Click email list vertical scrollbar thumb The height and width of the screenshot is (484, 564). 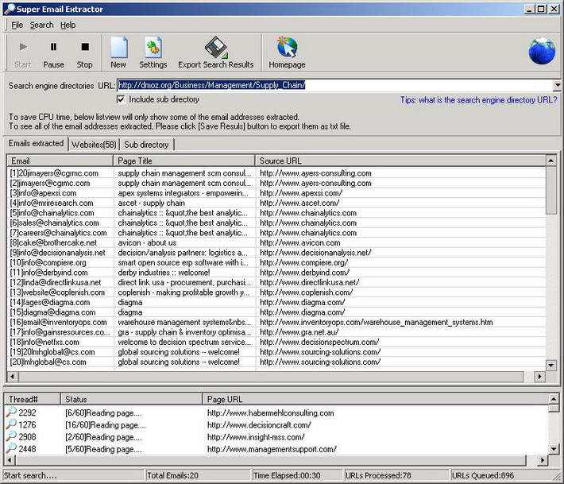551,190
